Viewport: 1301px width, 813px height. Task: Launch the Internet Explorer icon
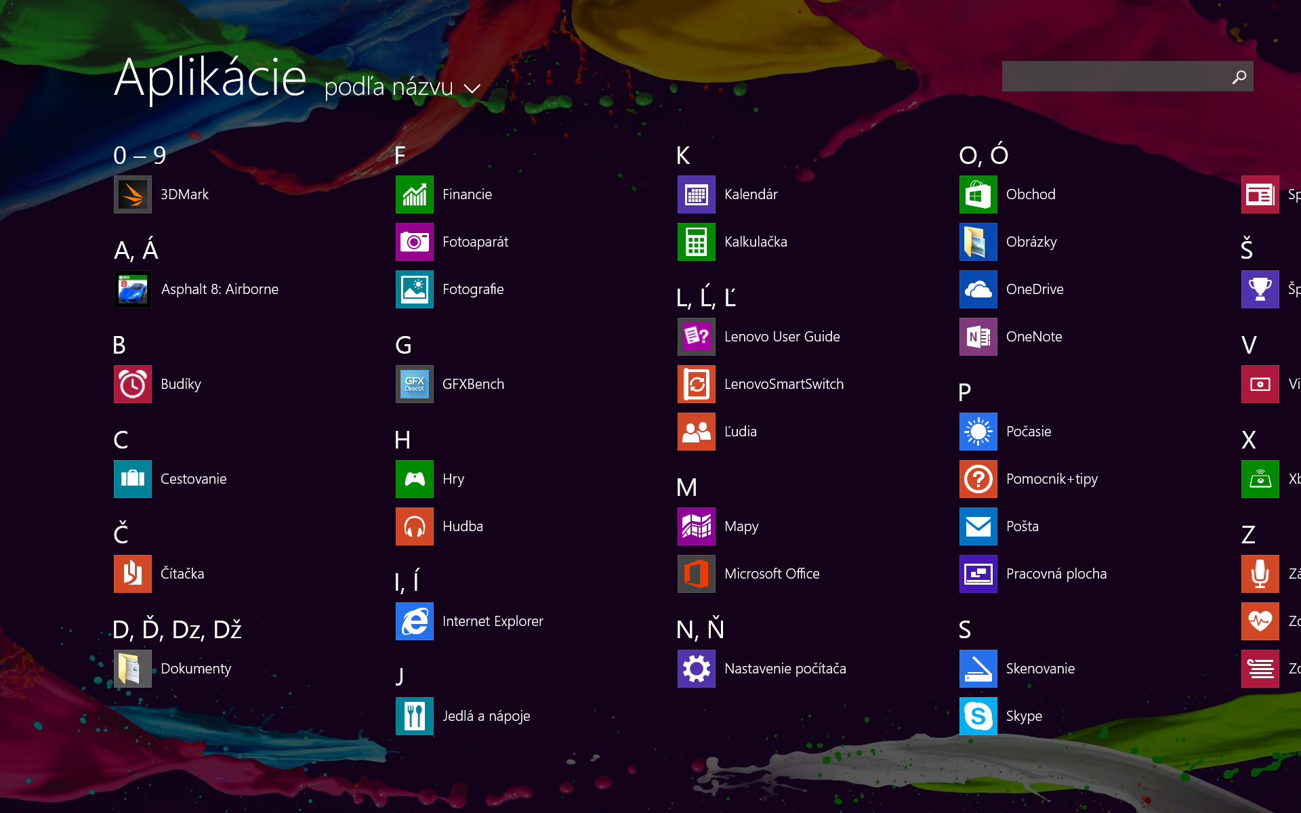pyautogui.click(x=415, y=621)
